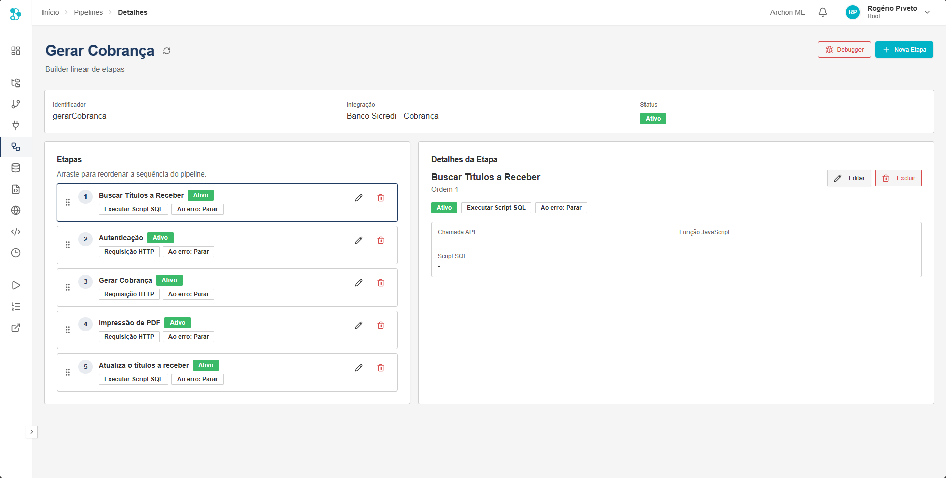The height and width of the screenshot is (478, 946).
Task: Click the trash icon for Gerar Cobrança step
Action: tap(381, 283)
